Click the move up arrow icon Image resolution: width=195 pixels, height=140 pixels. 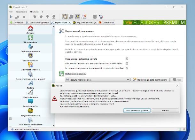[41, 17]
